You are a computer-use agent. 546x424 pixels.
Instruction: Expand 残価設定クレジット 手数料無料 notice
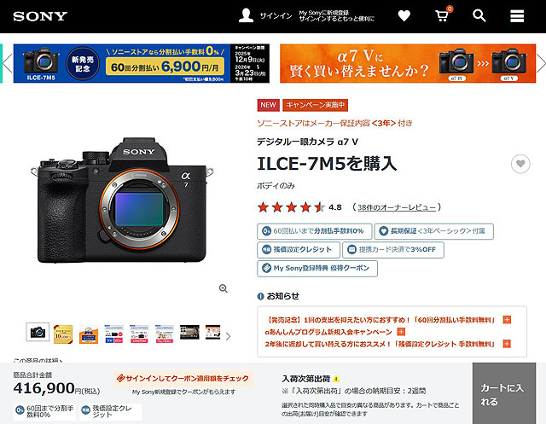coord(507,344)
